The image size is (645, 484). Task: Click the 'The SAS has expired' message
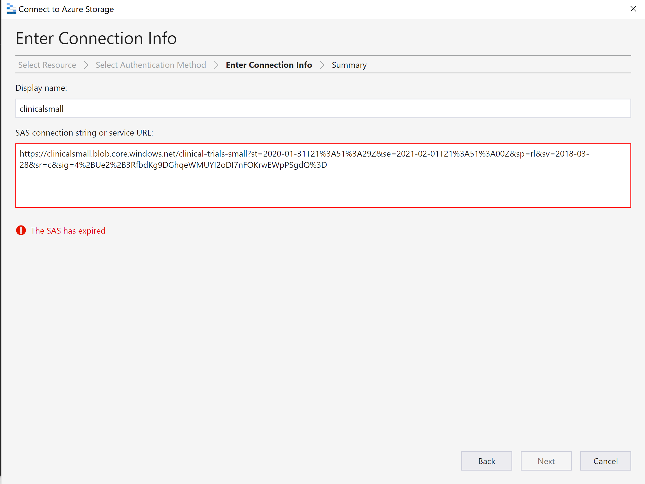coord(68,231)
